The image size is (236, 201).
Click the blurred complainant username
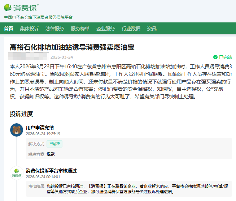[29, 56]
